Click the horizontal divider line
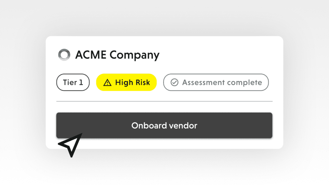Image resolution: width=329 pixels, height=185 pixels. click(x=164, y=101)
